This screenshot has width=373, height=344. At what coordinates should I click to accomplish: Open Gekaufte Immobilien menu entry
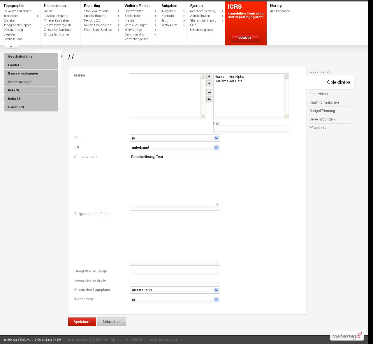tap(17, 11)
